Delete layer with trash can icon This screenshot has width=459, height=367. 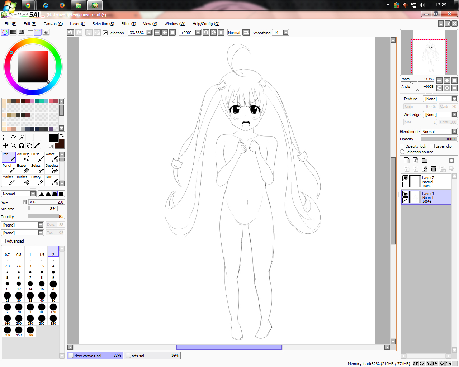pyautogui.click(x=434, y=168)
